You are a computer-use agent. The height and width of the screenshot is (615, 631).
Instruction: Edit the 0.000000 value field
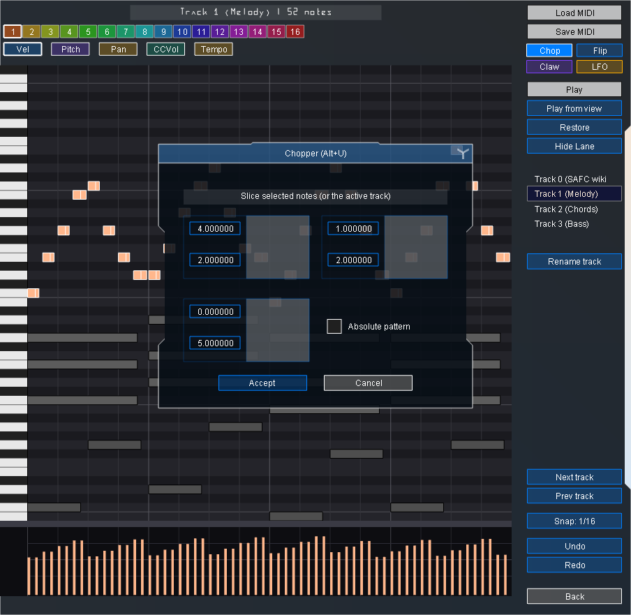click(215, 311)
